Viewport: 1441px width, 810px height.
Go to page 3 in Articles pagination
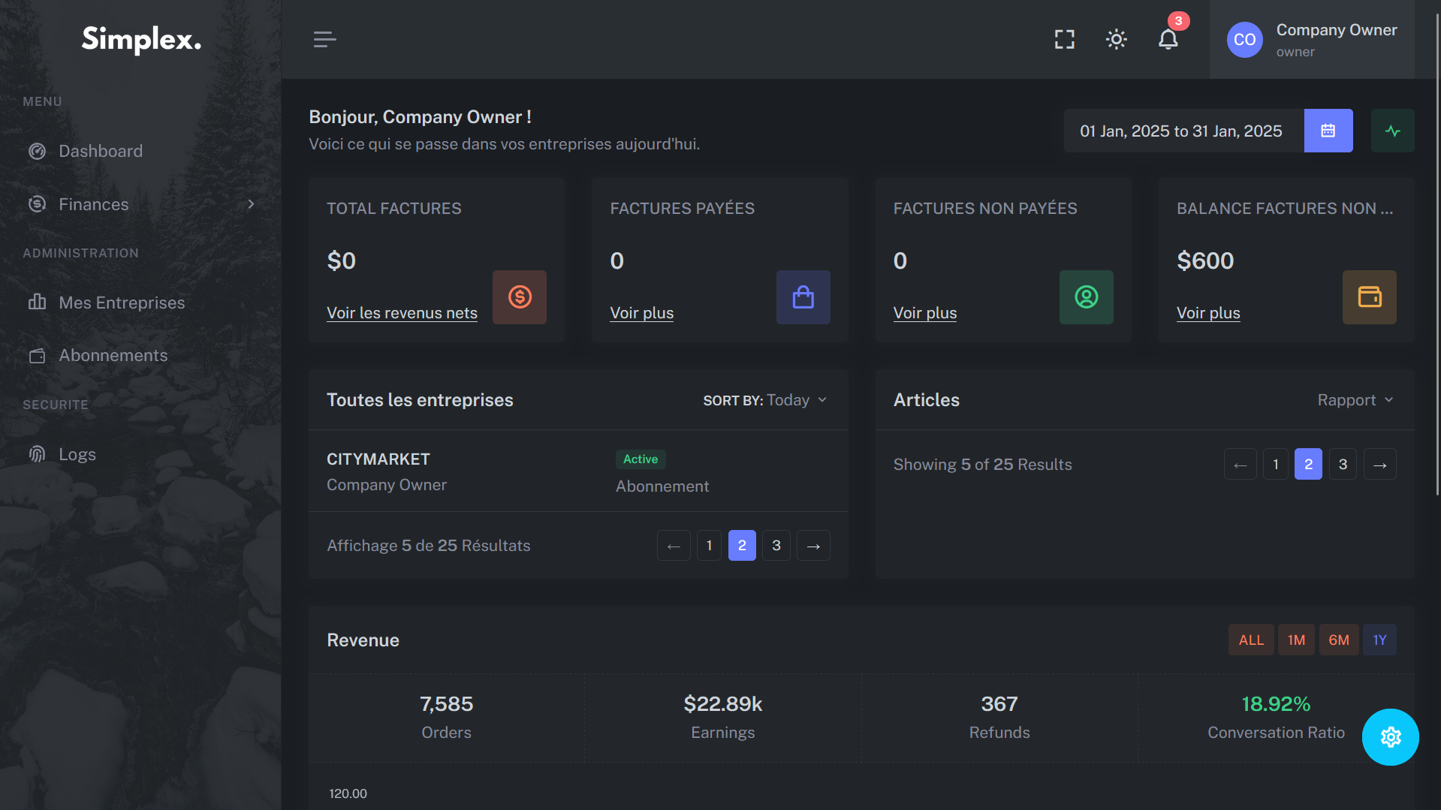pyautogui.click(x=1343, y=464)
